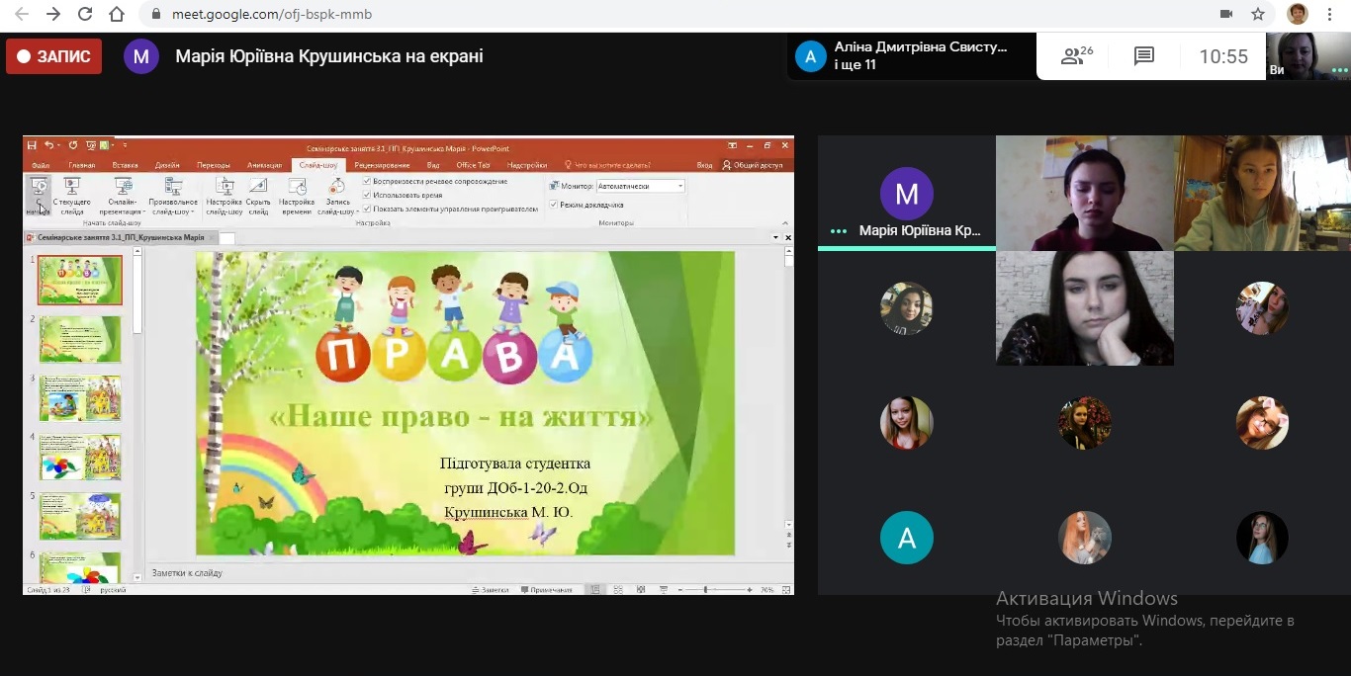Toggle 'Использовать время' checkbox
Image resolution: width=1351 pixels, height=676 pixels.
(368, 195)
